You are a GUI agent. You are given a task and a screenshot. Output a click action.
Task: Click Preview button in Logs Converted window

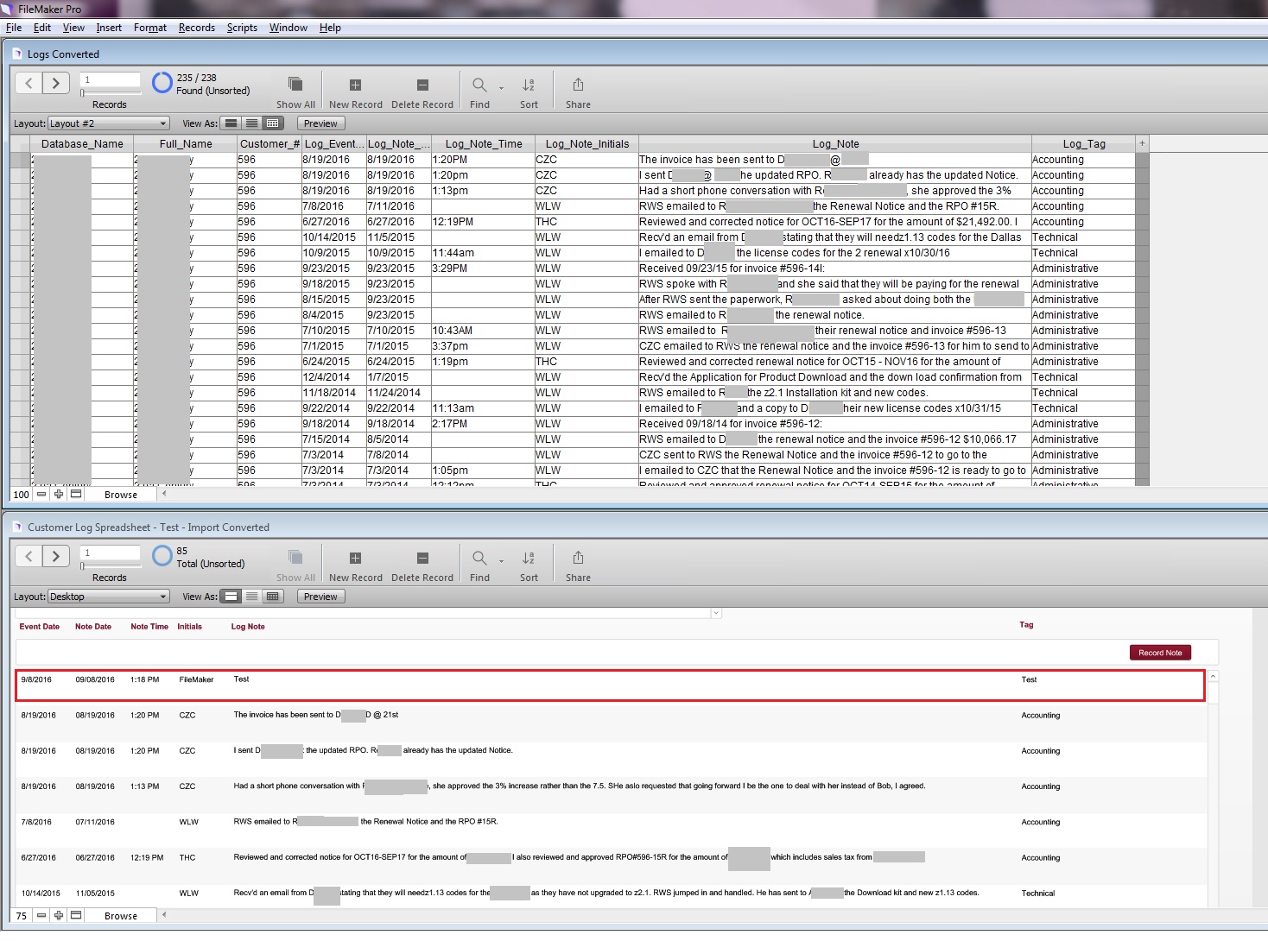tap(320, 123)
